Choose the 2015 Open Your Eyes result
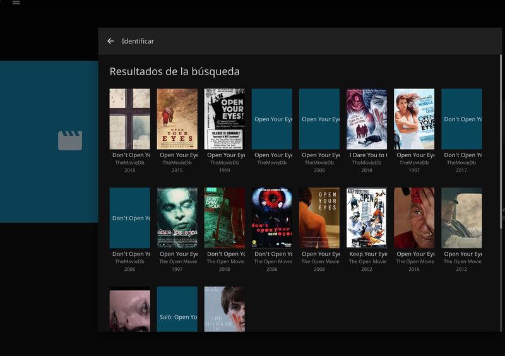Viewport: 505px width, 356px height. click(177, 119)
